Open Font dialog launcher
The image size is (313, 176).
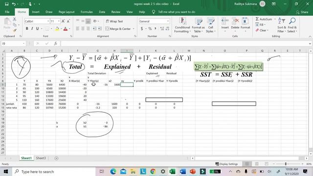pos(71,36)
